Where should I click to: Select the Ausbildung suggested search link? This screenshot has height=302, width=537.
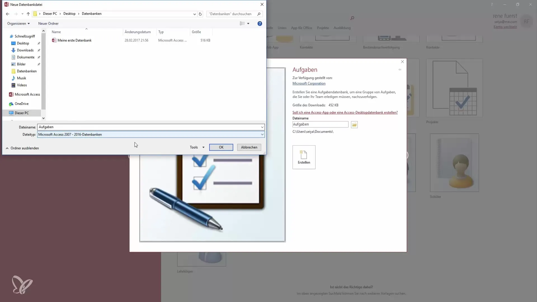342,28
